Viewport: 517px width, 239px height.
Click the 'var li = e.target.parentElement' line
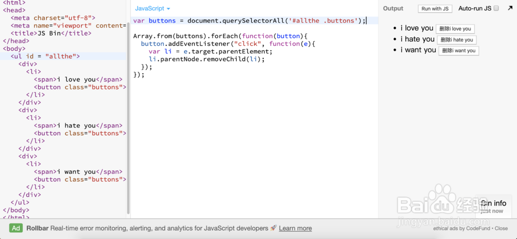point(211,52)
